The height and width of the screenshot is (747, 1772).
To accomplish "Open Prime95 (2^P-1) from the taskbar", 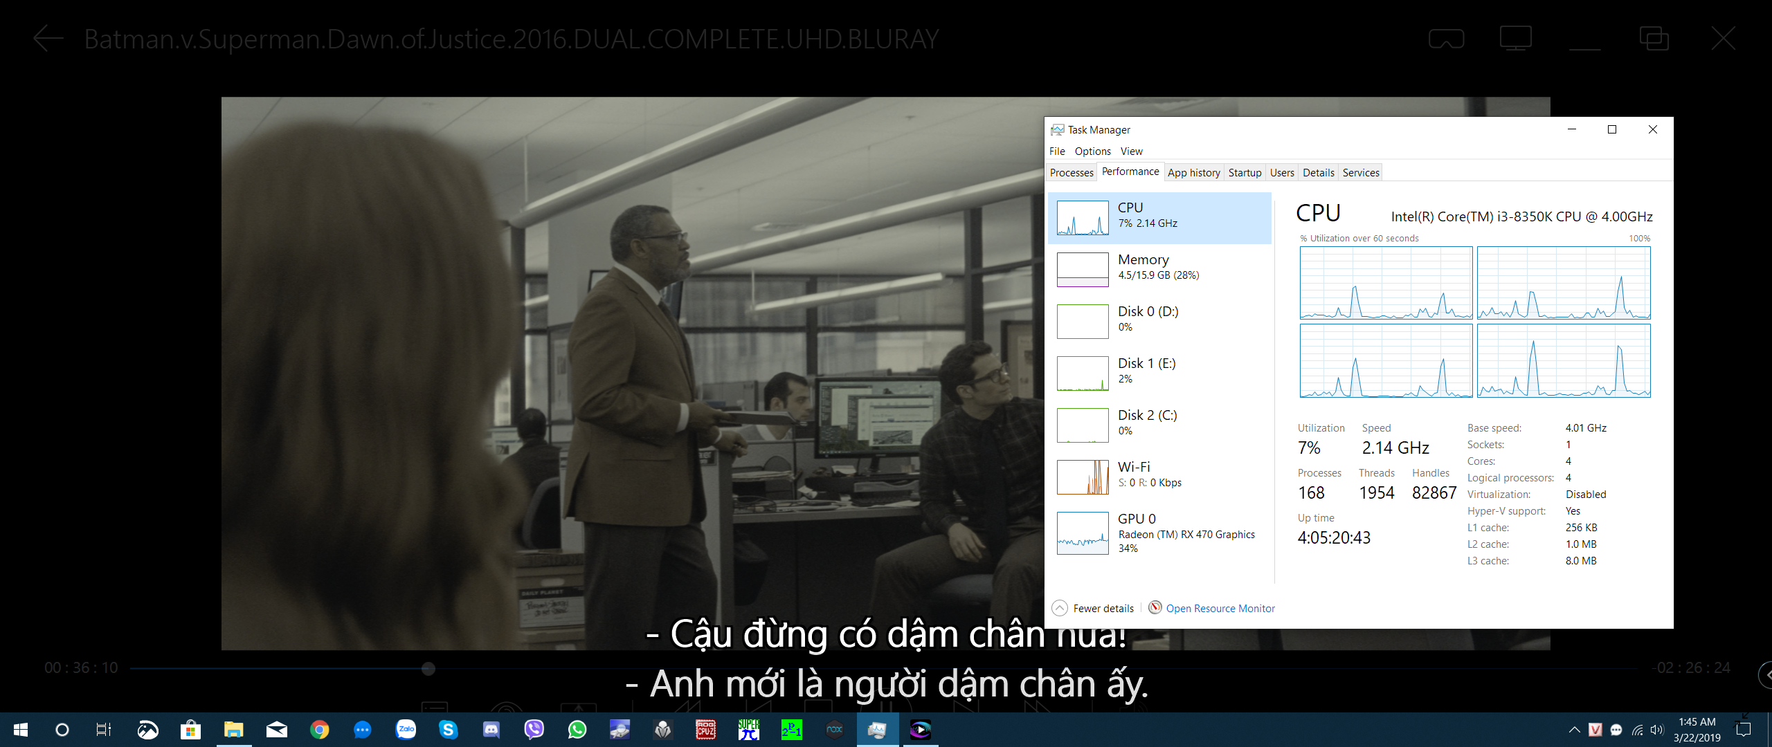I will tap(792, 730).
